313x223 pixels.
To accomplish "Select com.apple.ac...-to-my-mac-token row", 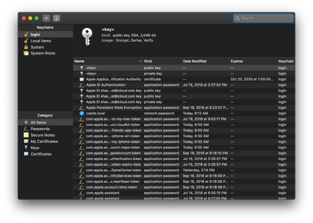I will 184,119.
